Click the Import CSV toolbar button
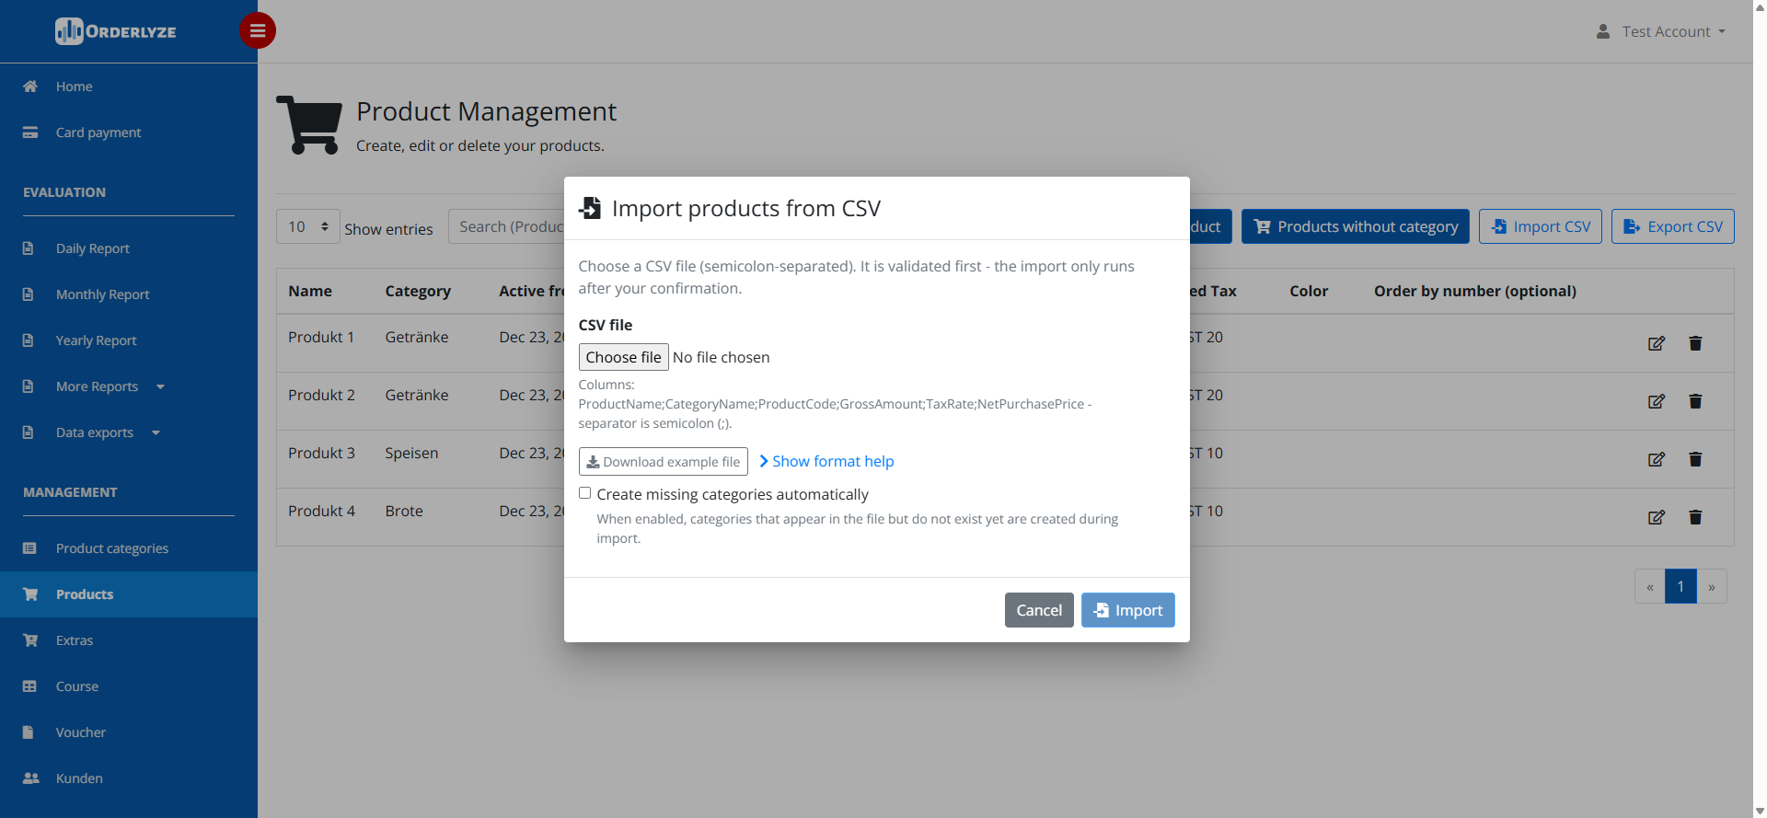This screenshot has width=1767, height=818. pyautogui.click(x=1541, y=226)
